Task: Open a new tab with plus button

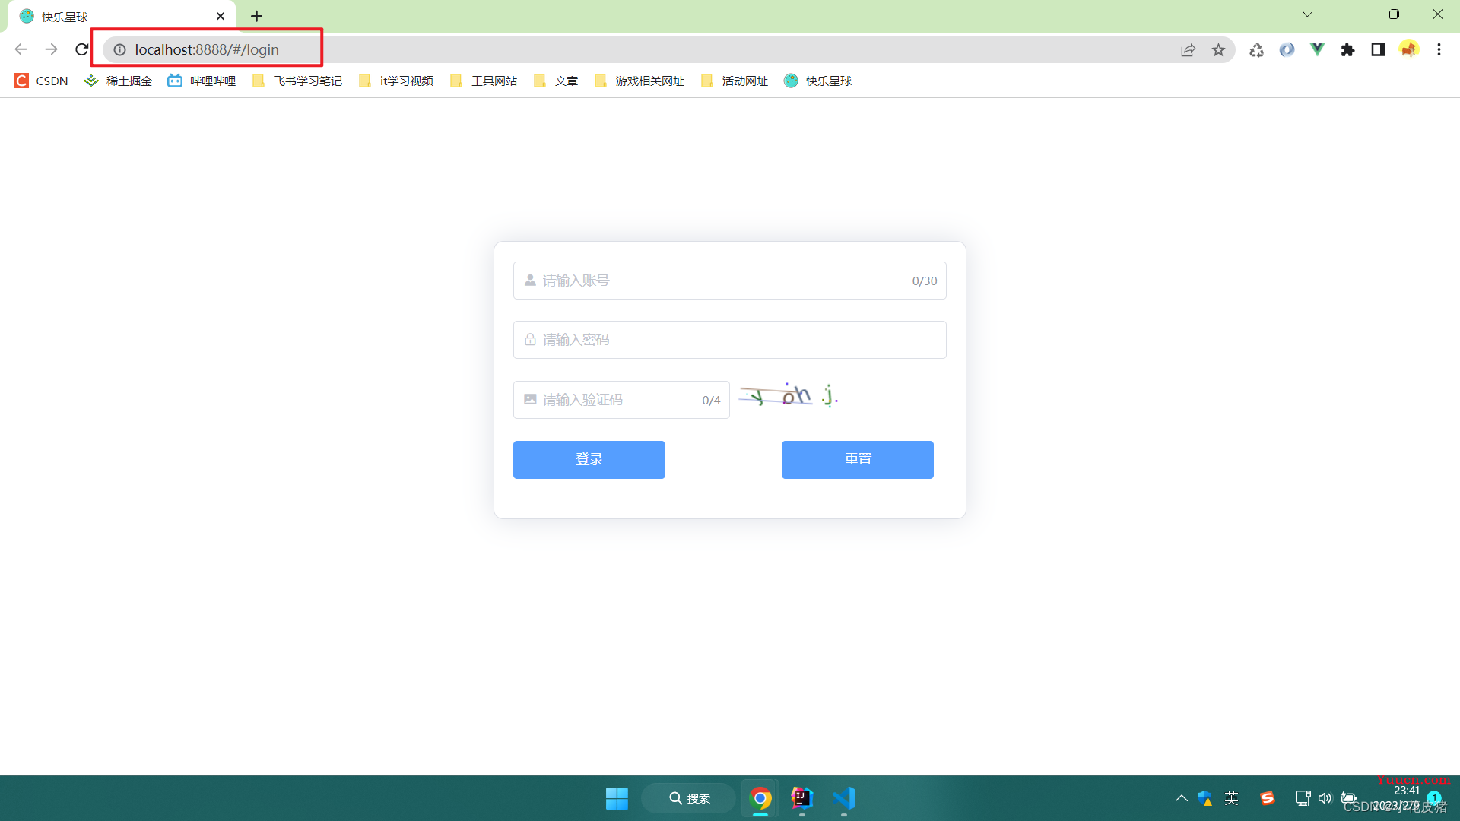Action: pos(256,16)
